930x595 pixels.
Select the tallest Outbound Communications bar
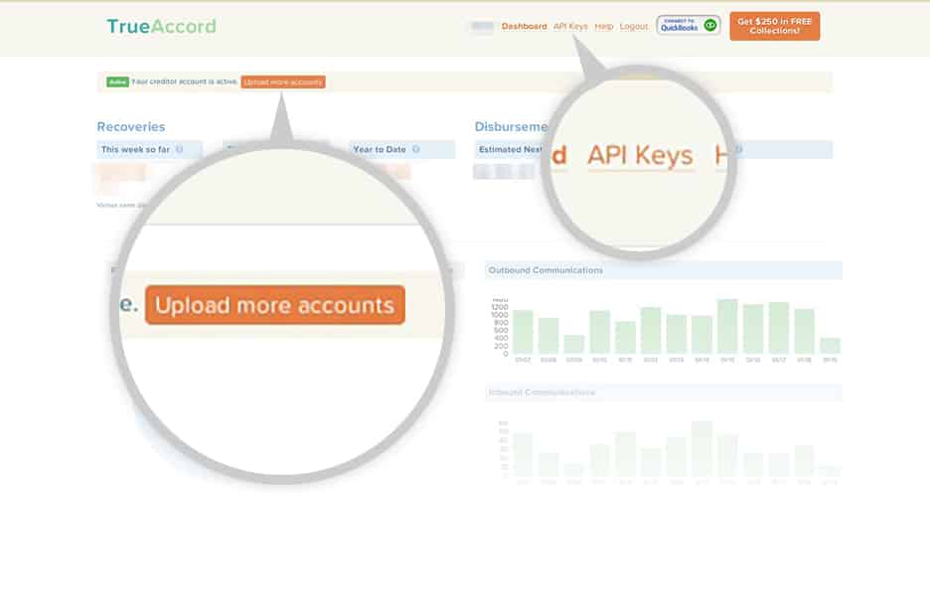pyautogui.click(x=726, y=323)
